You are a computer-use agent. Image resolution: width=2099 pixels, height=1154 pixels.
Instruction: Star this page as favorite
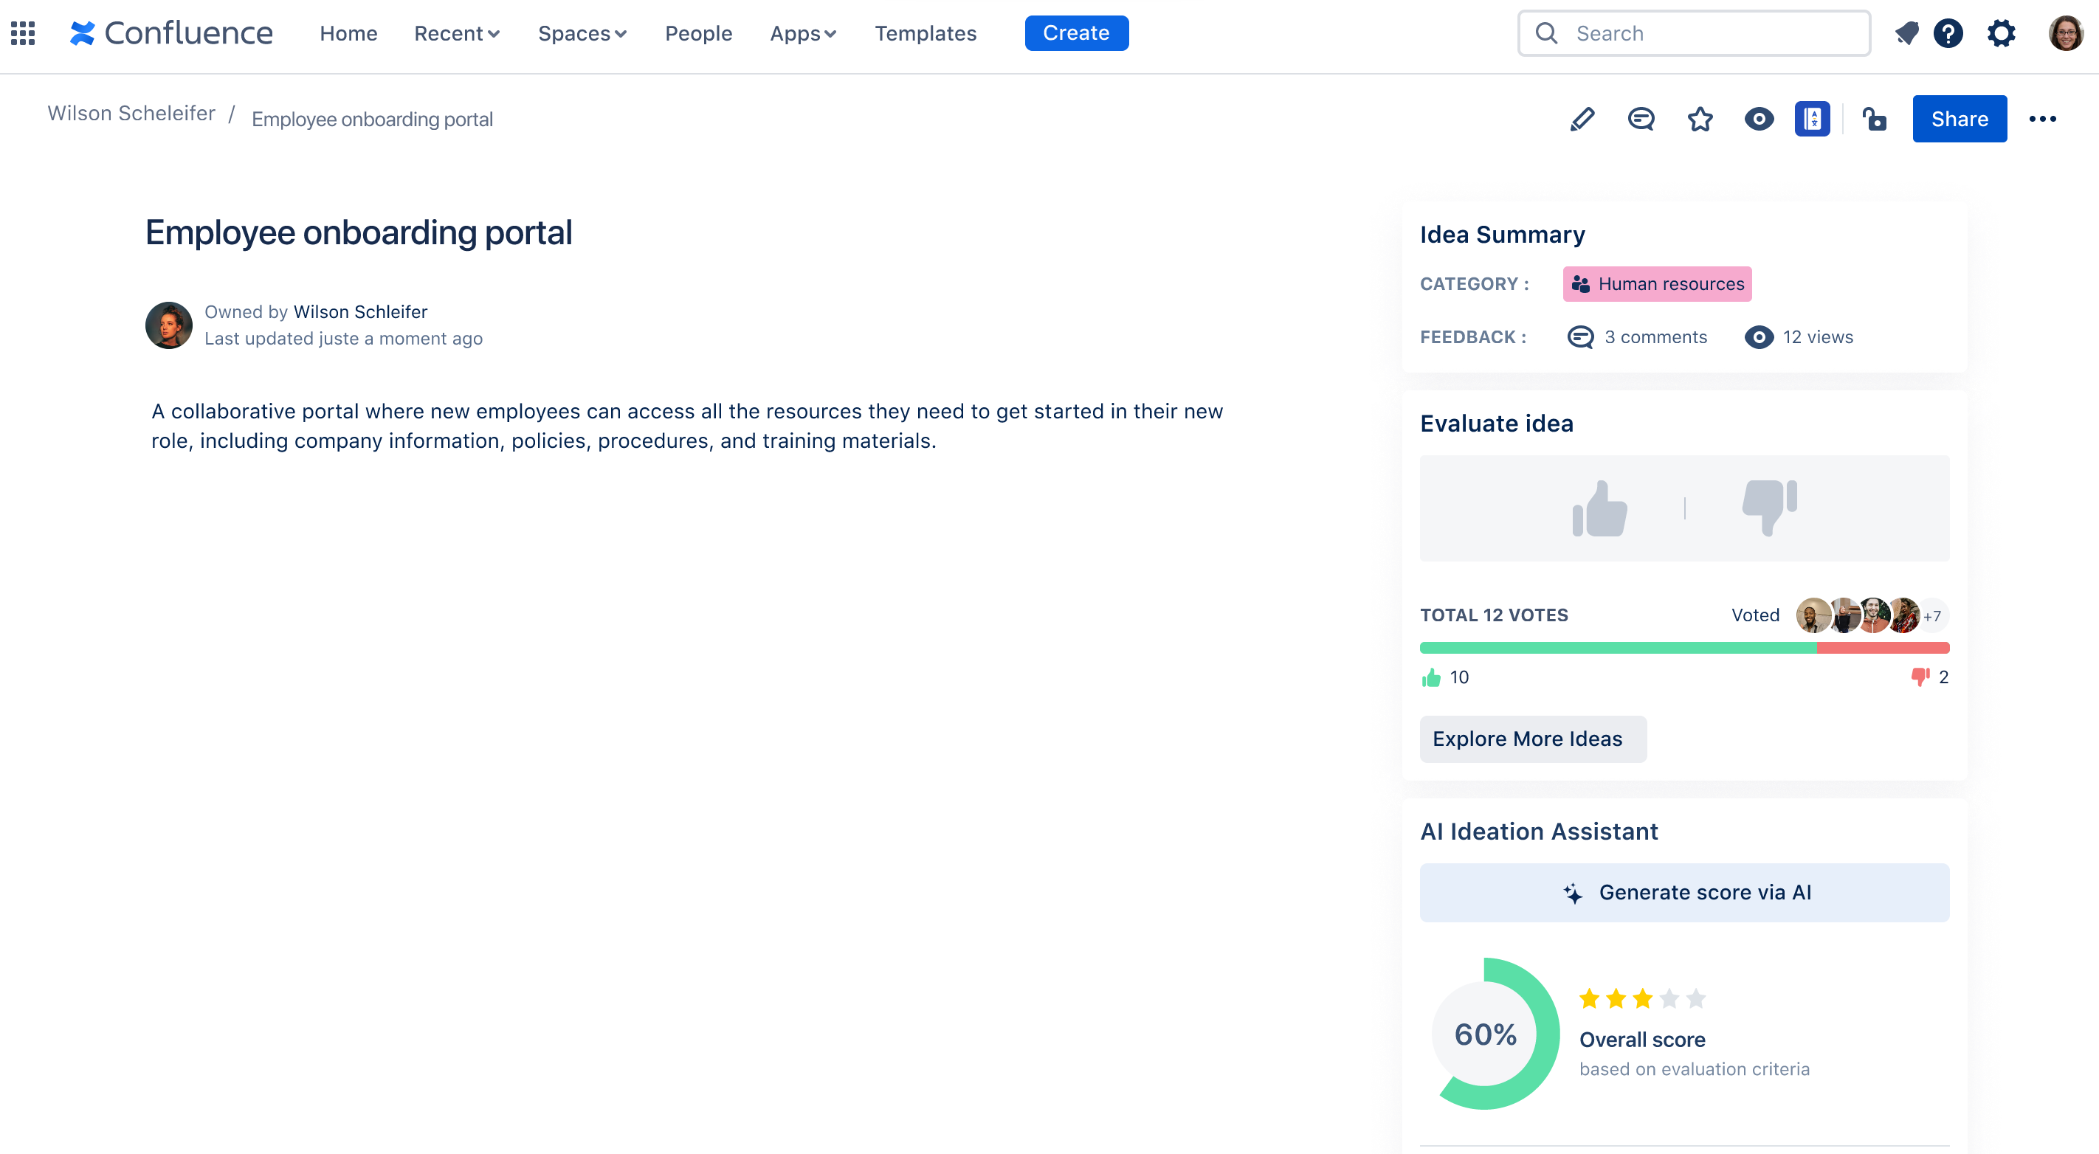pyautogui.click(x=1700, y=119)
